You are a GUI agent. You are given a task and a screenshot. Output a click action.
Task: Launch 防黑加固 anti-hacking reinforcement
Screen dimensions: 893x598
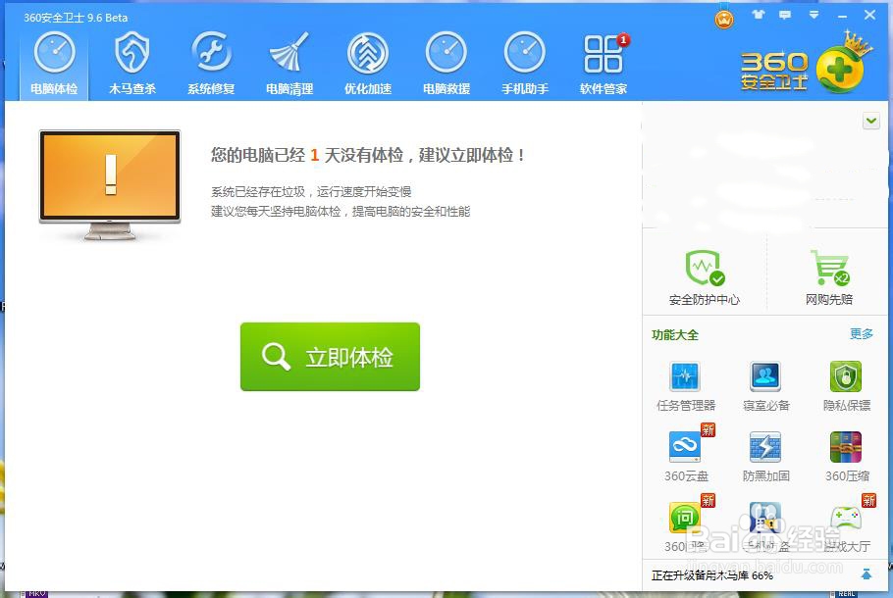click(764, 456)
